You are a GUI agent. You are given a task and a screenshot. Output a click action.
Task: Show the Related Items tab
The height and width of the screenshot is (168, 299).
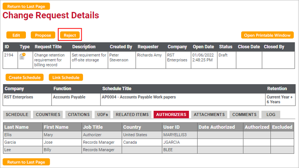coord(132,114)
